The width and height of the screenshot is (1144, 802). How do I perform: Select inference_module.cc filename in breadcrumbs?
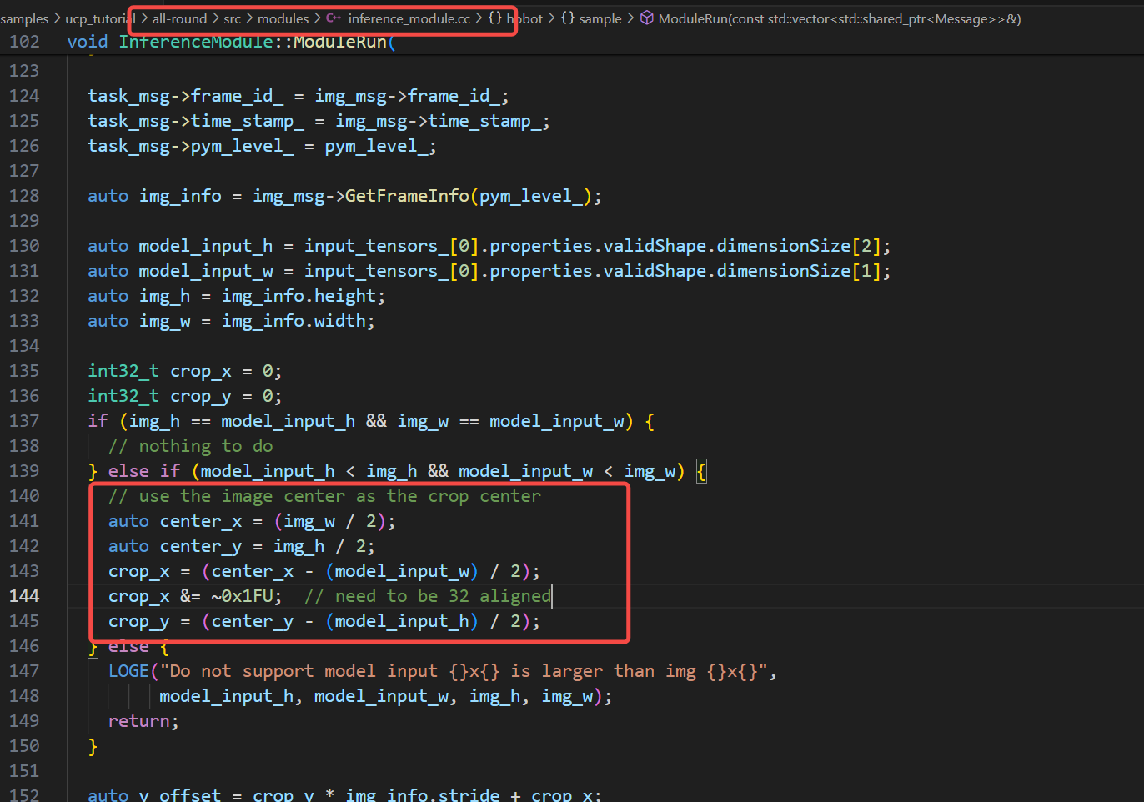pyautogui.click(x=409, y=18)
